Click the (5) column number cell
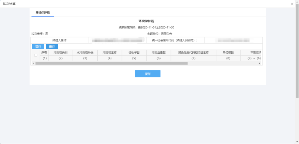Viewport: 299px width, 144px height. pos(134,58)
